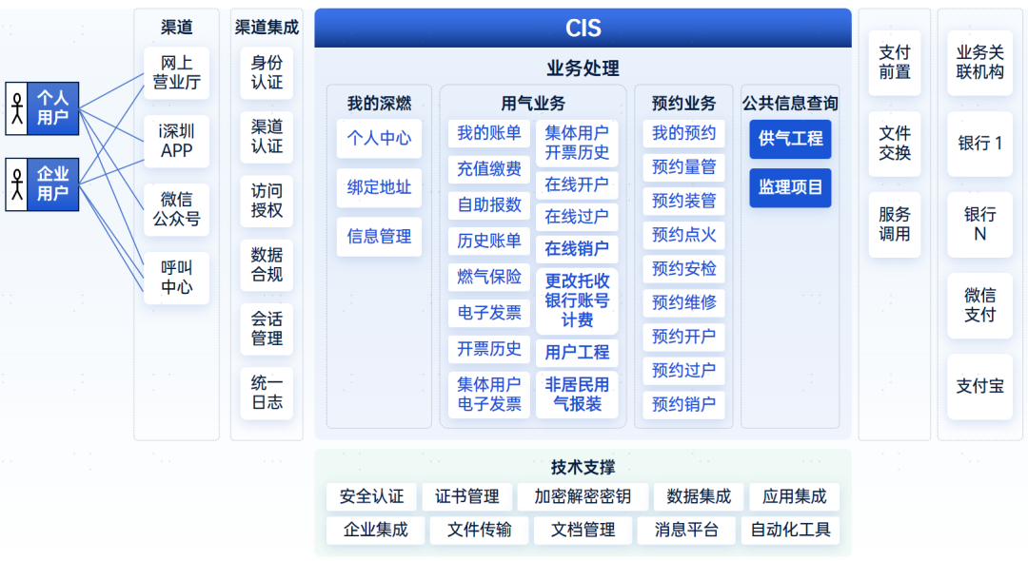
Task: Open 用户工程 item
Action: tap(577, 353)
